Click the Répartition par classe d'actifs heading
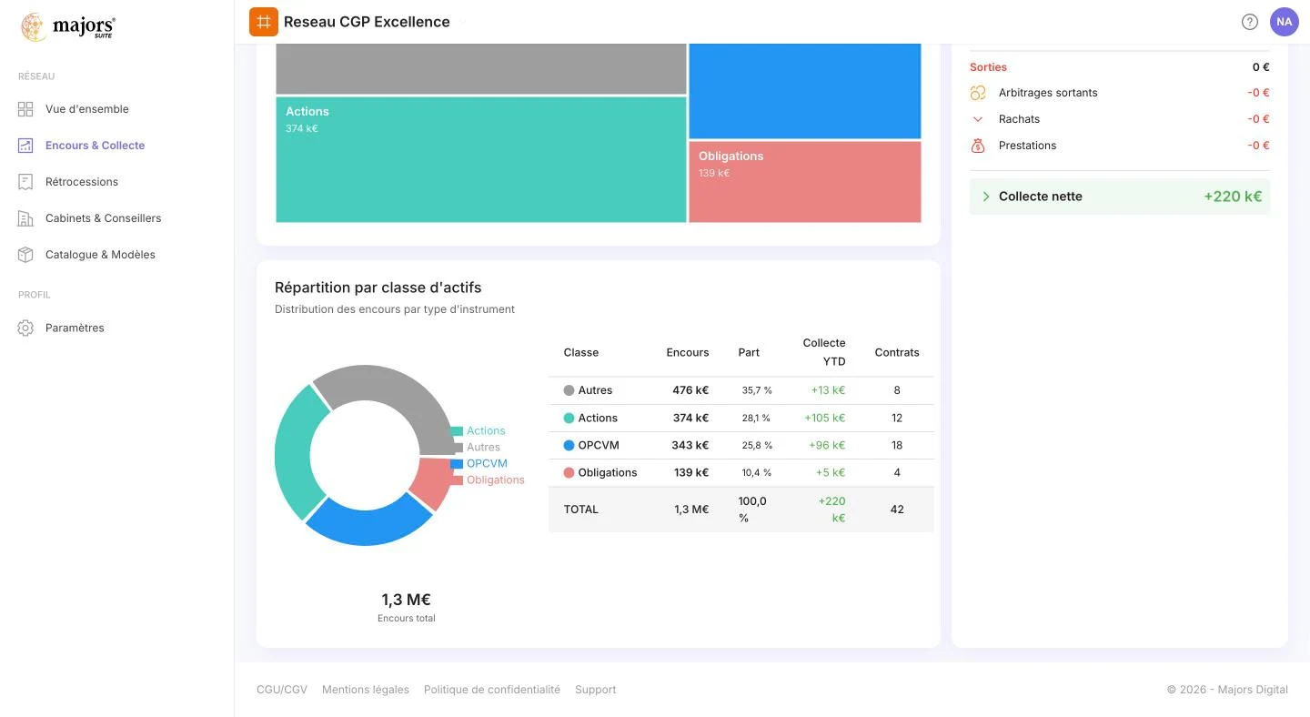 pos(378,288)
